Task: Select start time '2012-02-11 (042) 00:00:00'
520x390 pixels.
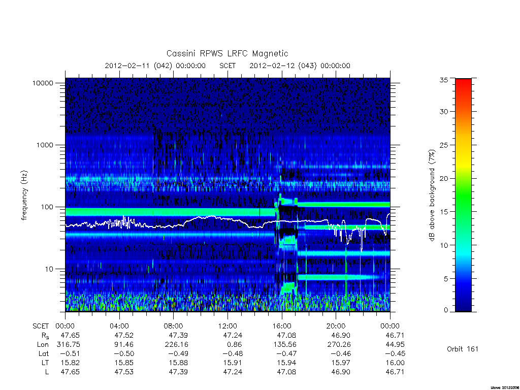Action: 155,66
